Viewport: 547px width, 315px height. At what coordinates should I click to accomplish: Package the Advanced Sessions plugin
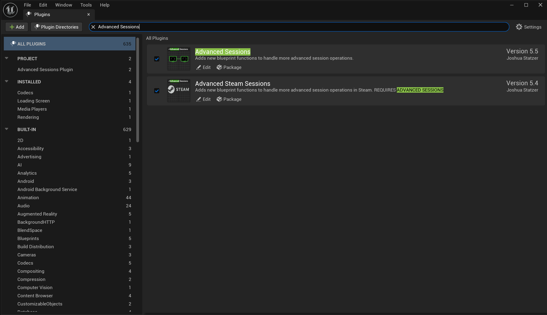tap(229, 67)
